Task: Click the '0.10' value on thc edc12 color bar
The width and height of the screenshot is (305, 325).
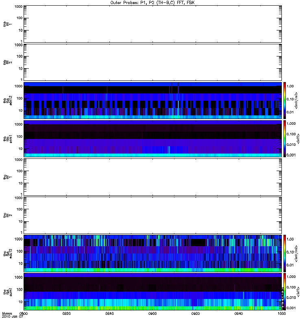Action: pos(290,252)
